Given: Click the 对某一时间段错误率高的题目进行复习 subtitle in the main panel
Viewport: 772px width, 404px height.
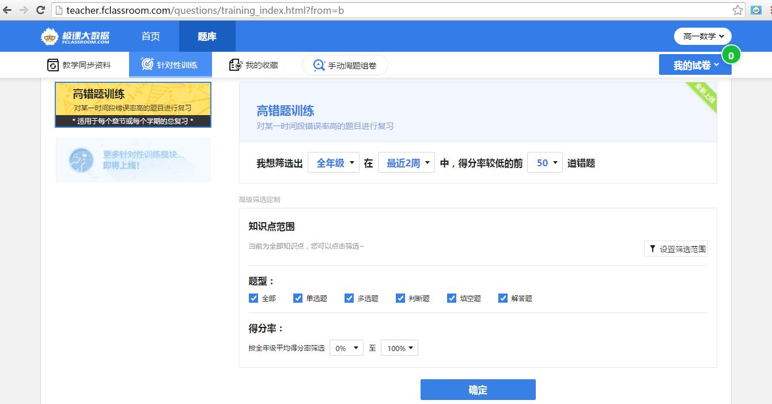Looking at the screenshot, I should coord(325,126).
